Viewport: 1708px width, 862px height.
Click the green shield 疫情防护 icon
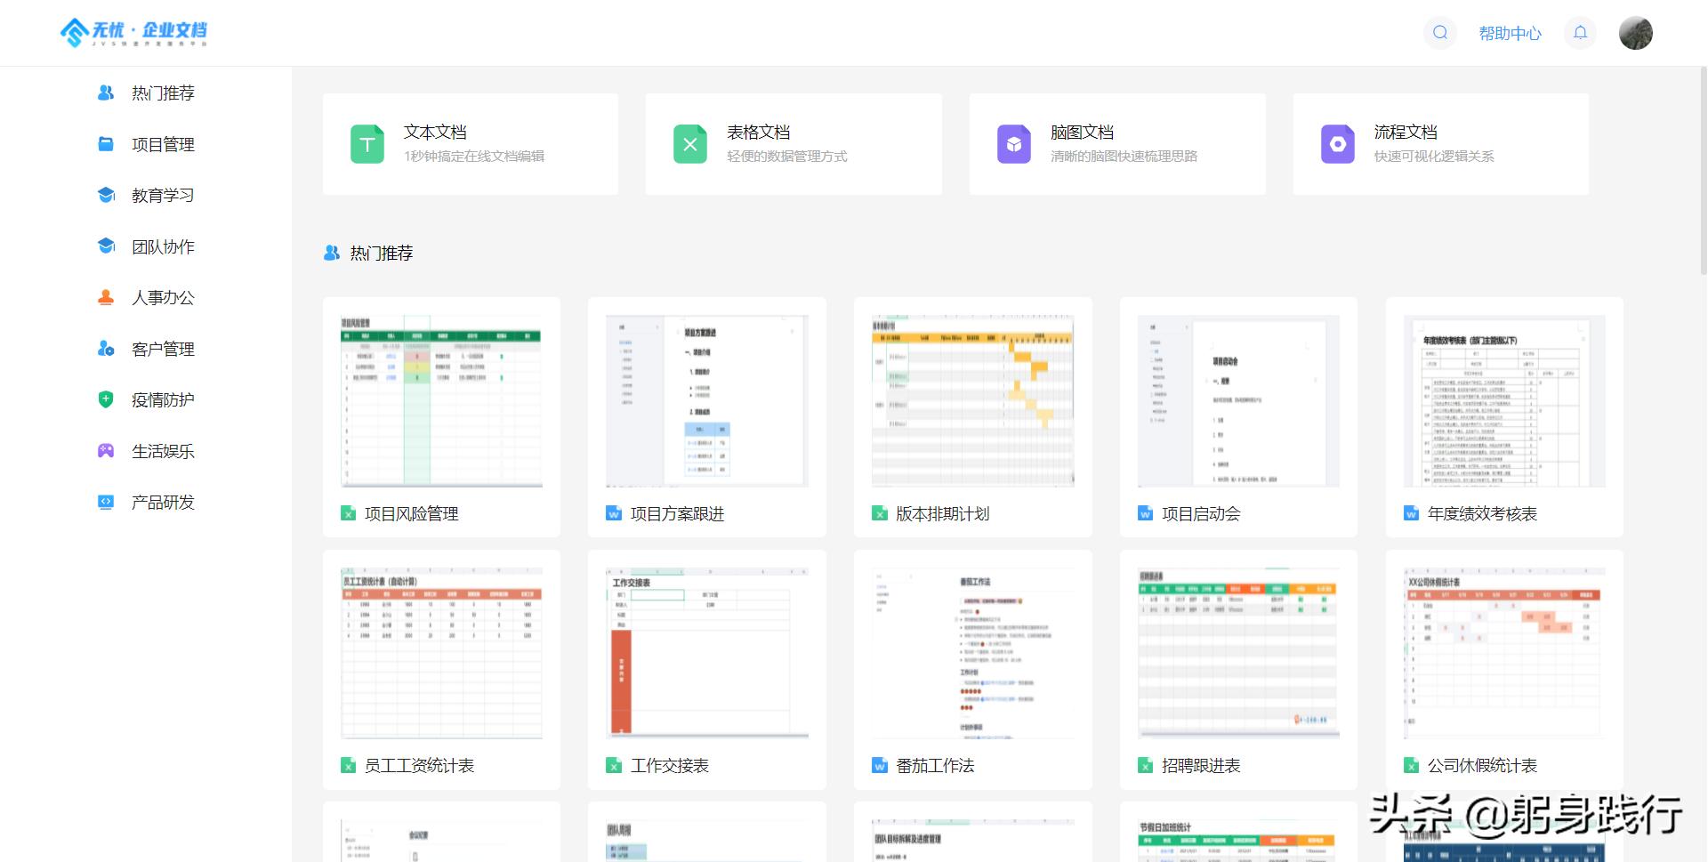point(106,399)
